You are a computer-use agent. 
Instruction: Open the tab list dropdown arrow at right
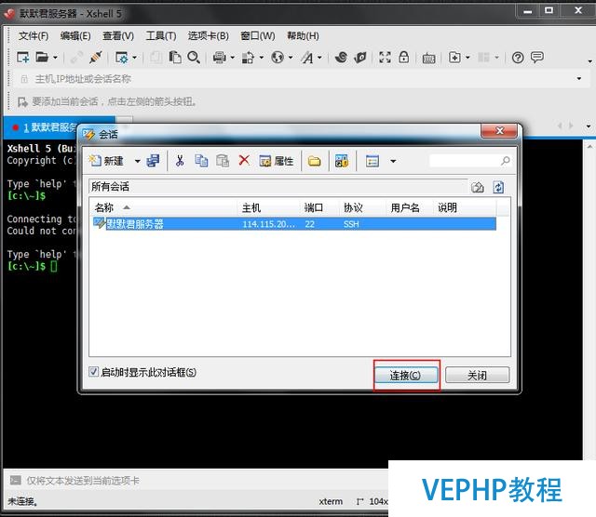click(589, 126)
